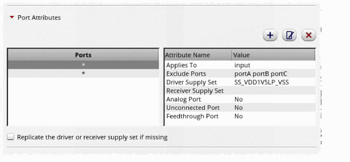This screenshot has height=162, width=350.
Task: Select the second asterisk port row
Action: [x=83, y=73]
